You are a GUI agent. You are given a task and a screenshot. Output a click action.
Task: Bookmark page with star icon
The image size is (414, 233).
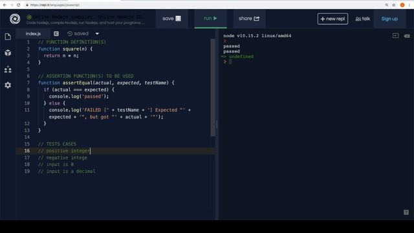coord(394,5)
